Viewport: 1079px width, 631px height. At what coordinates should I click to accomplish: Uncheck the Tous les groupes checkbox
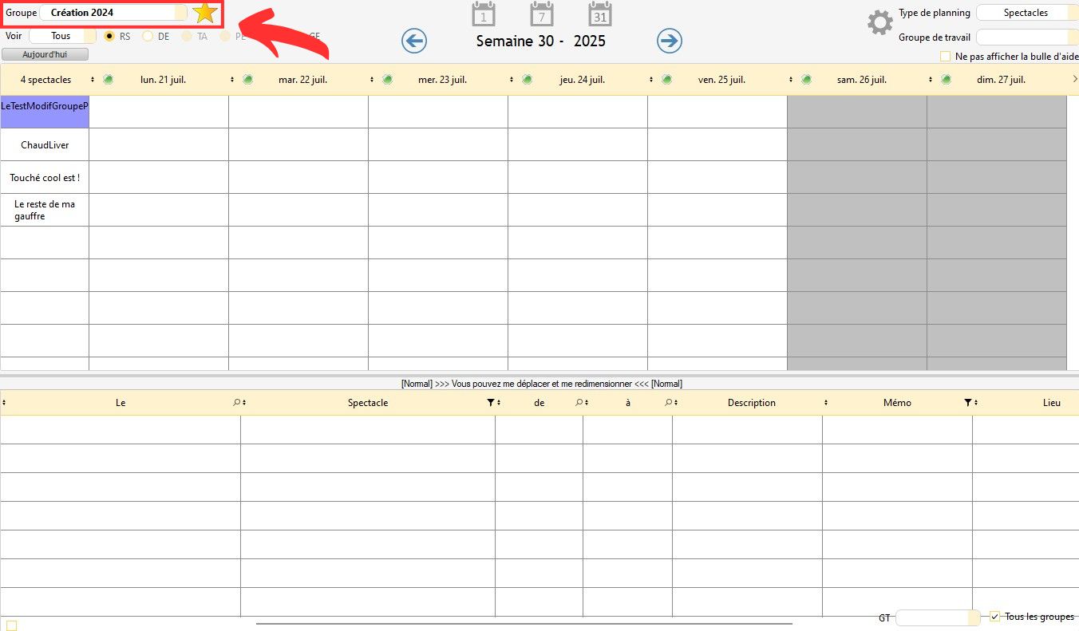click(994, 617)
